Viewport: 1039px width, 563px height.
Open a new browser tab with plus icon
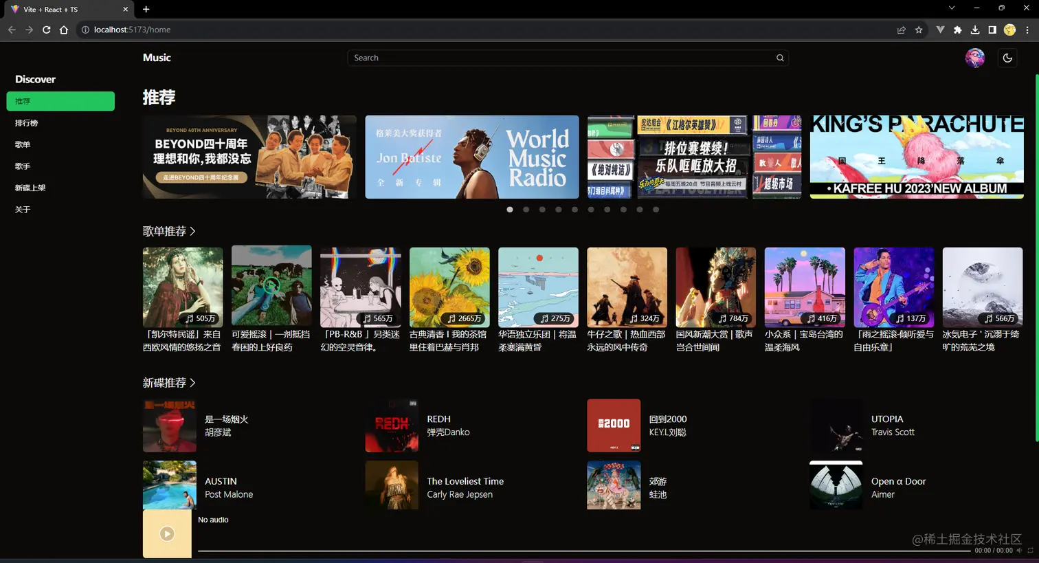click(x=146, y=9)
